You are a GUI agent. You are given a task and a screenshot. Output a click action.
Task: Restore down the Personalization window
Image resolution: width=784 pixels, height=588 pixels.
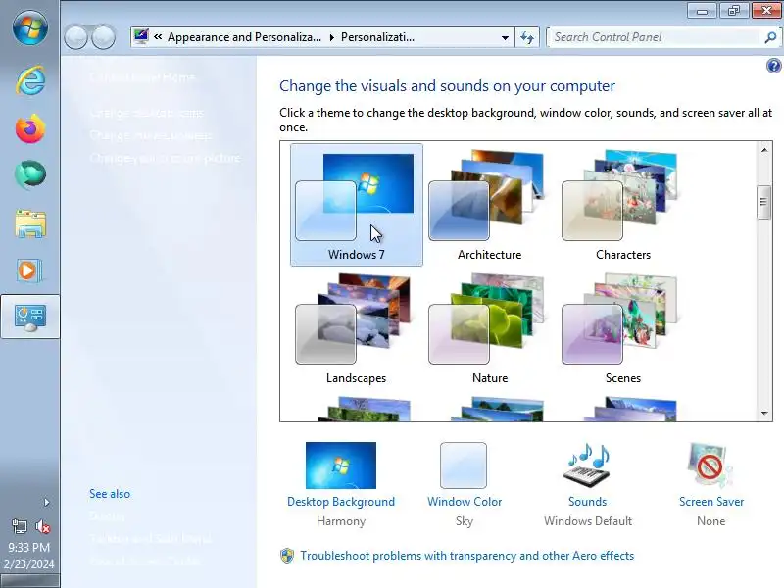[733, 11]
